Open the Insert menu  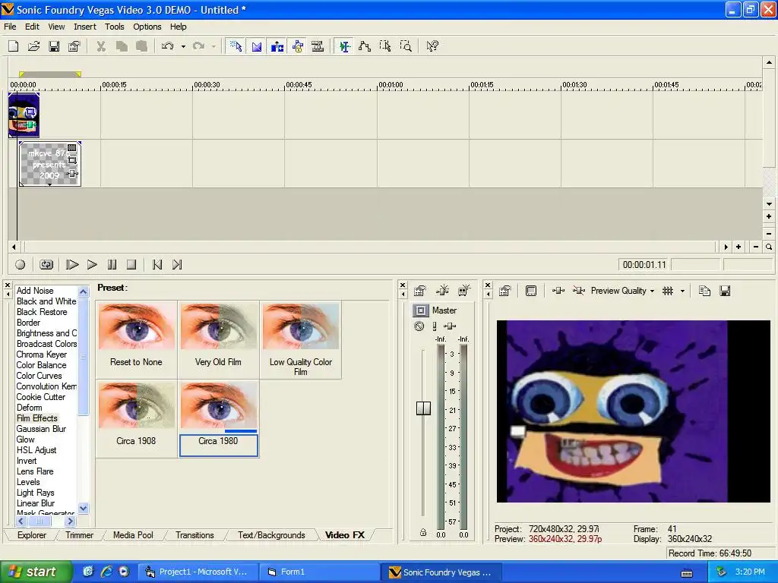coord(85,27)
